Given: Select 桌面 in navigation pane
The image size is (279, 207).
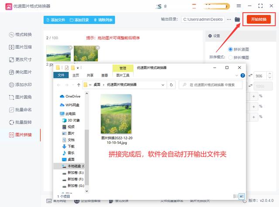Looking at the screenshot, I should [68, 159].
